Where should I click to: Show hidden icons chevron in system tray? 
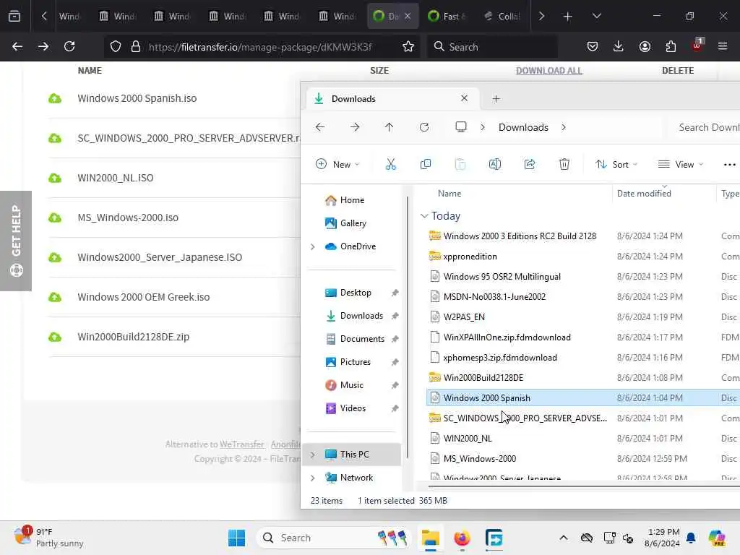coord(564,538)
